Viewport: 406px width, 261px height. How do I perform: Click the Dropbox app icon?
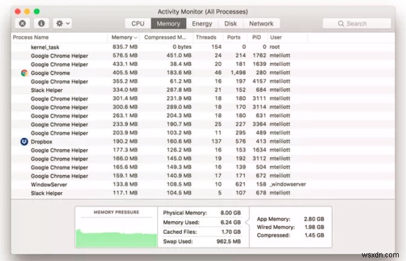tap(24, 141)
